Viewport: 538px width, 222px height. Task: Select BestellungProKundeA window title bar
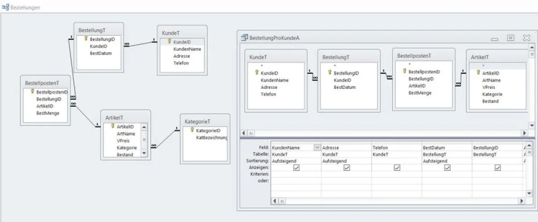pos(359,38)
